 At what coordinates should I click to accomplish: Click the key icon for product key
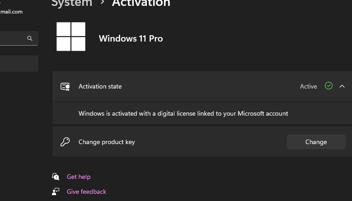pos(65,142)
